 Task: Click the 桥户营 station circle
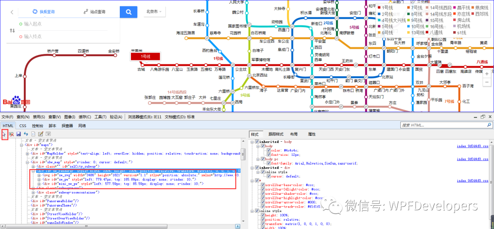click(x=54, y=55)
